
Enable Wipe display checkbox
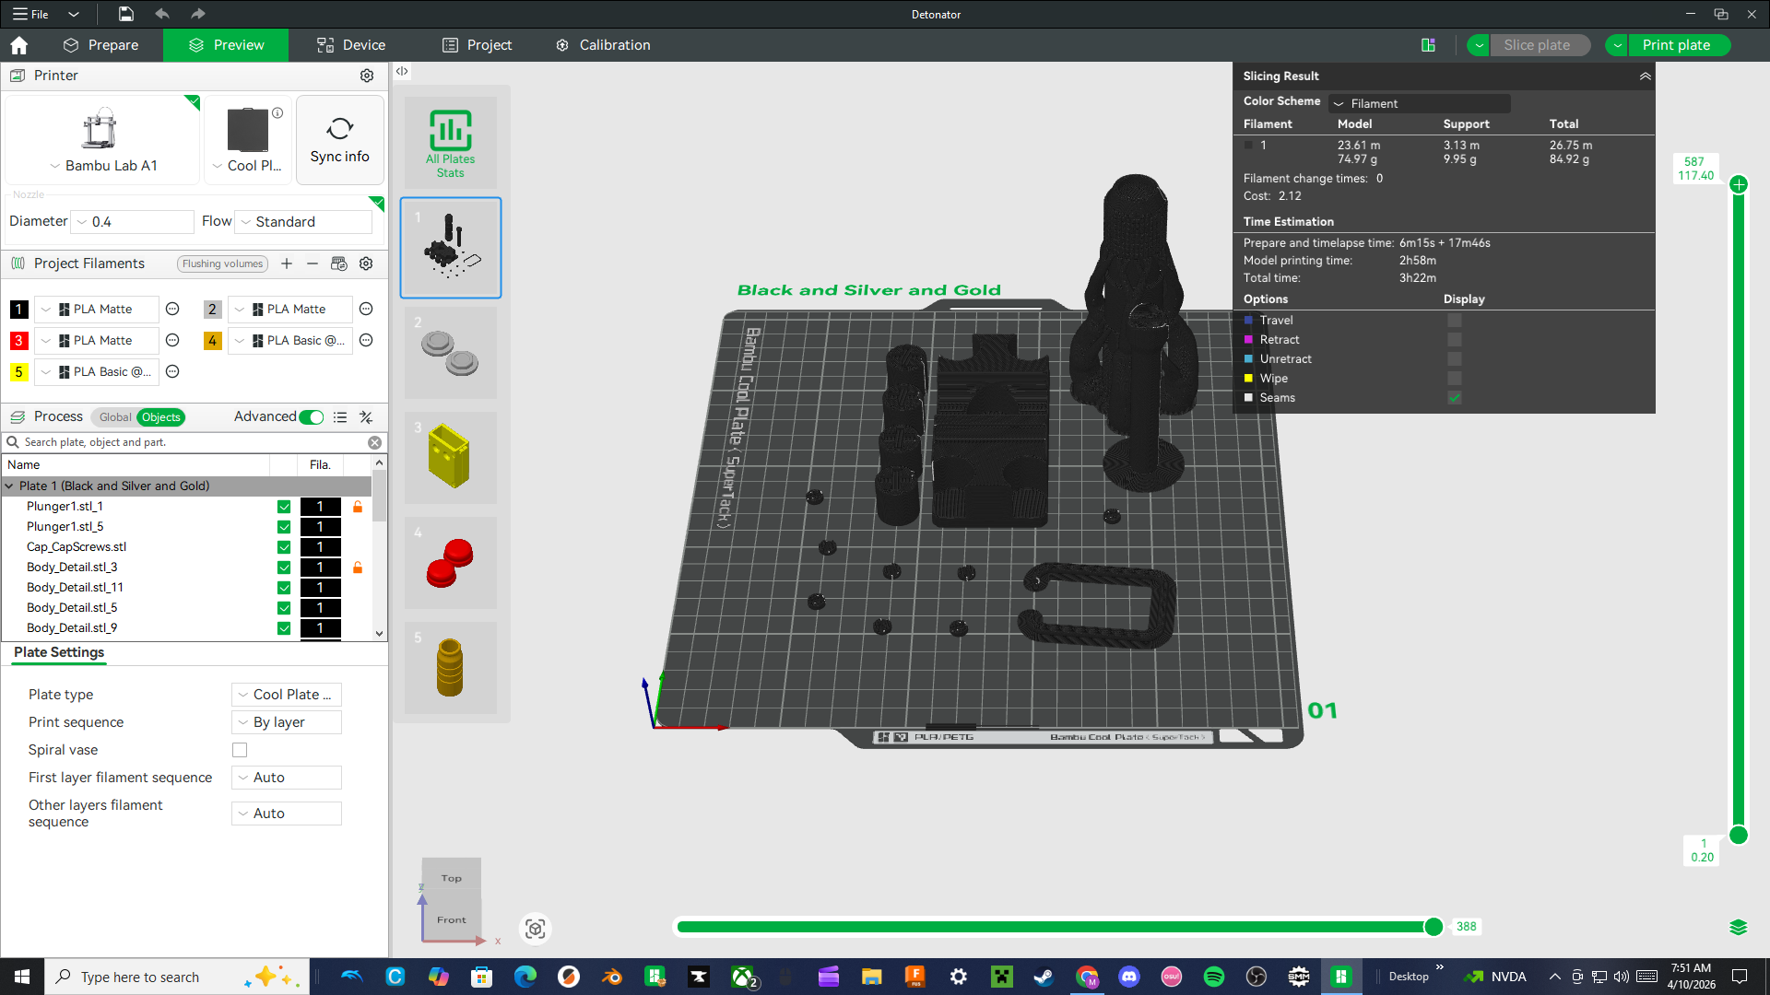click(x=1455, y=379)
